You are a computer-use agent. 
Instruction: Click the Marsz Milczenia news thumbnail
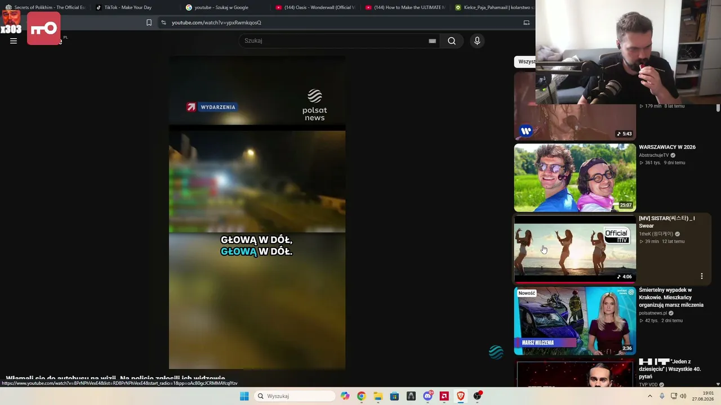coord(575,321)
